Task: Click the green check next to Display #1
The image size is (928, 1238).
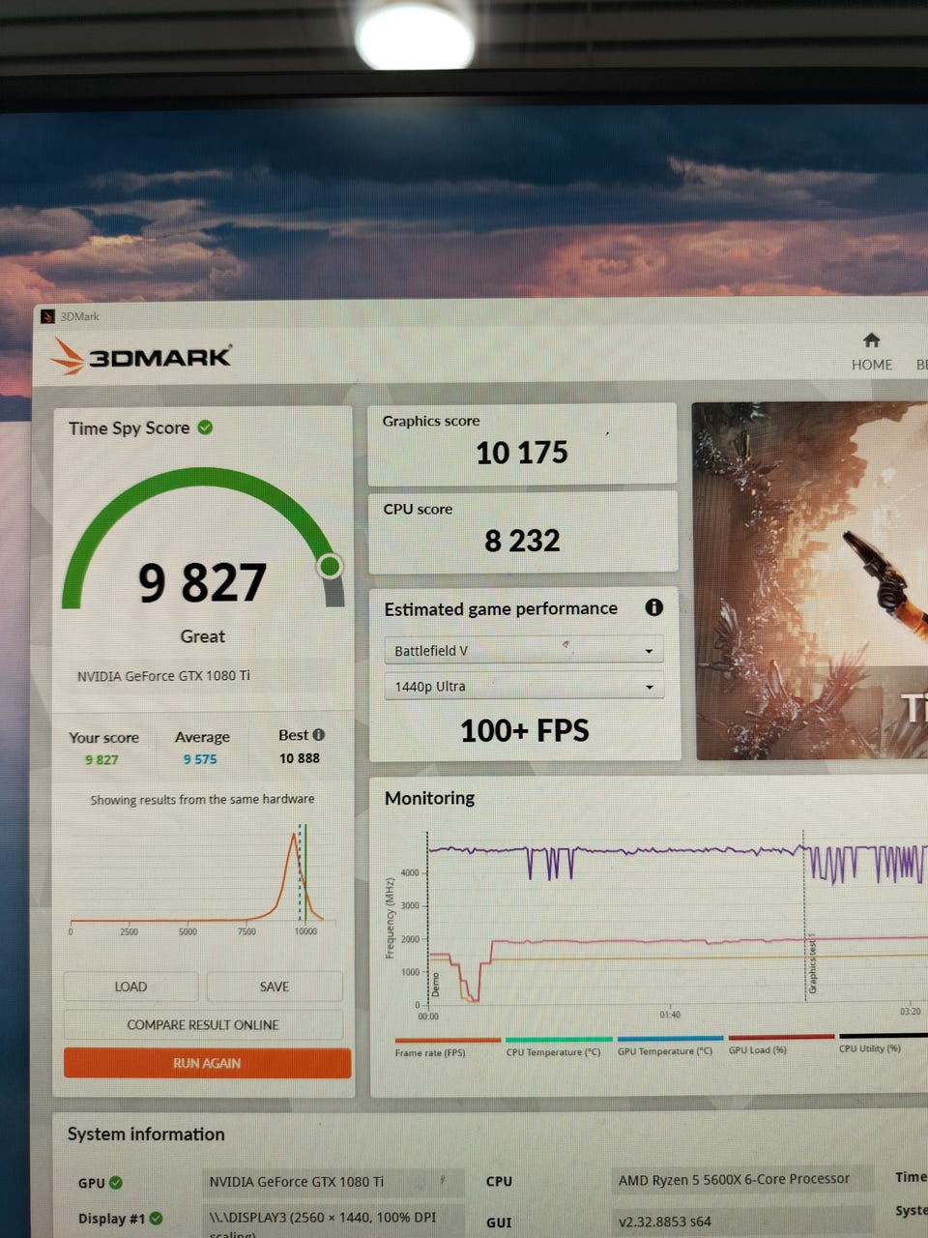Action: (x=156, y=1218)
